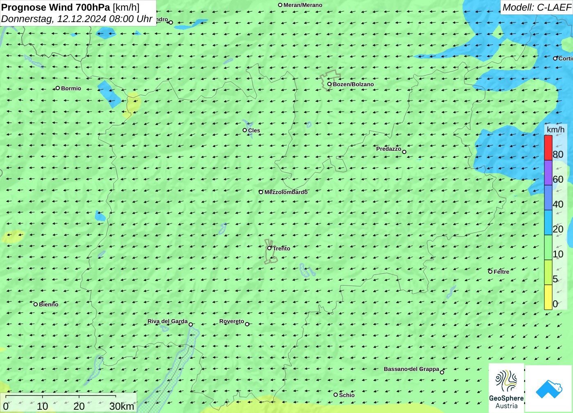Viewport: 573px width, 413px height.
Task: Click the 'Prognose Wind 700hPa' title
Action: coord(56,7)
